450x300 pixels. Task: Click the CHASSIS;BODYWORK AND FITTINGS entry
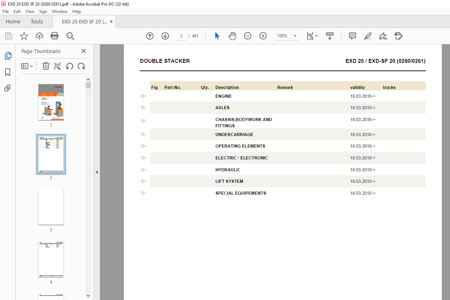pyautogui.click(x=244, y=122)
